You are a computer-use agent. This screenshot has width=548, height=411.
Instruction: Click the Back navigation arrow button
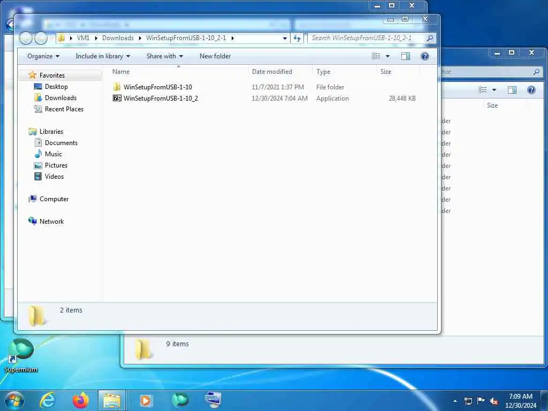tap(26, 38)
